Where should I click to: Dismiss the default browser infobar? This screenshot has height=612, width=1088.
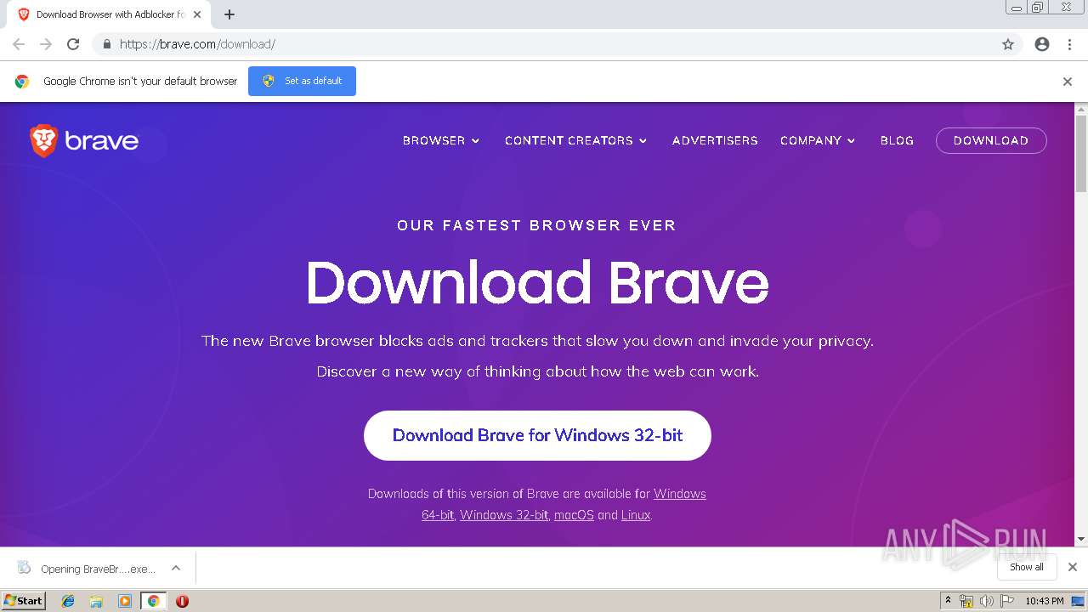coord(1068,82)
